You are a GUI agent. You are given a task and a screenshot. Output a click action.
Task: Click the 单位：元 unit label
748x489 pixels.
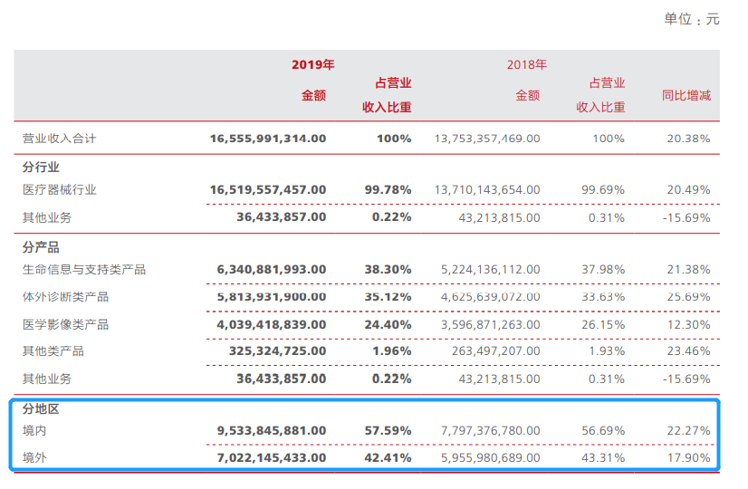[x=691, y=18]
